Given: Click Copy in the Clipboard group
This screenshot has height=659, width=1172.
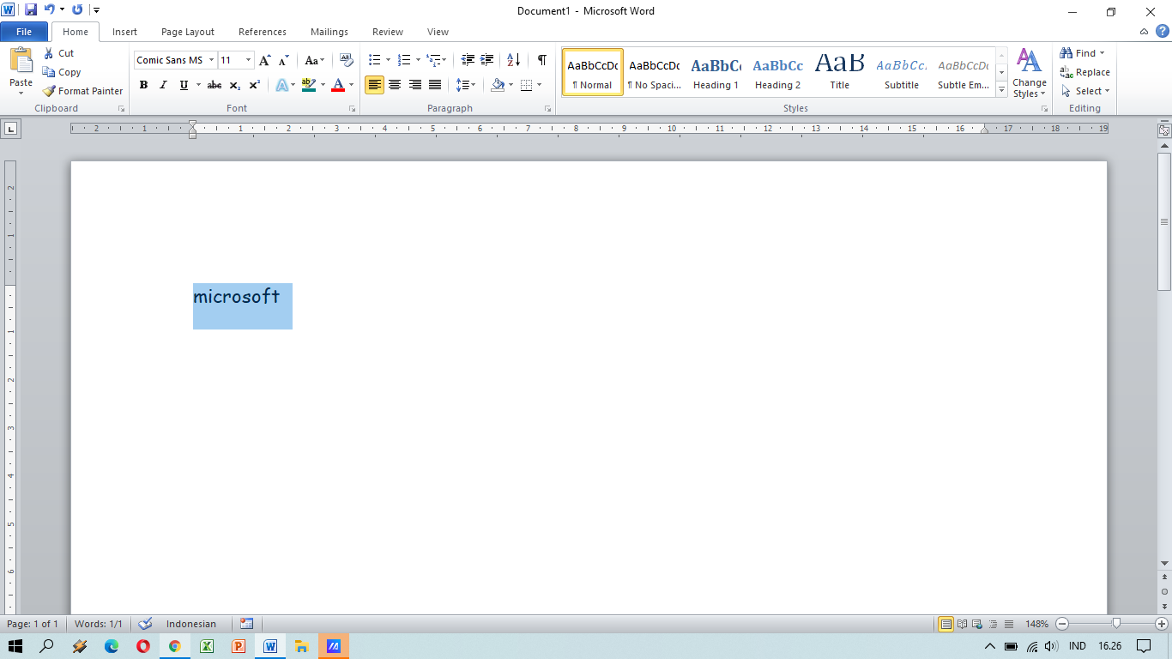Looking at the screenshot, I should point(62,72).
